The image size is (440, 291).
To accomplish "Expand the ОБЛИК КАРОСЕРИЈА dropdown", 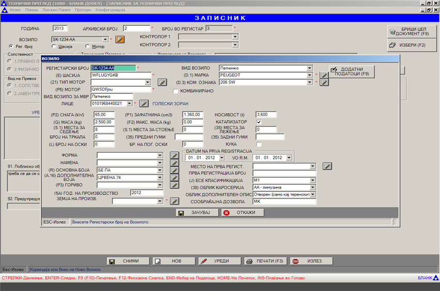I will [x=312, y=187].
